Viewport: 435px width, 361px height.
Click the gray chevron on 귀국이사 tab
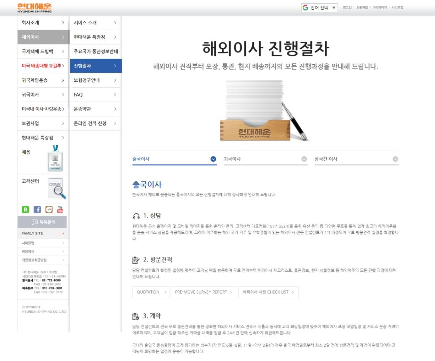(x=304, y=159)
